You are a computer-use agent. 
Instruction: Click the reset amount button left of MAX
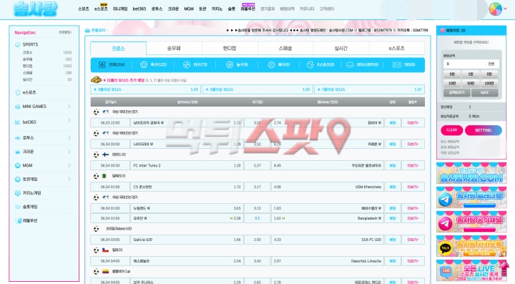tap(457, 92)
